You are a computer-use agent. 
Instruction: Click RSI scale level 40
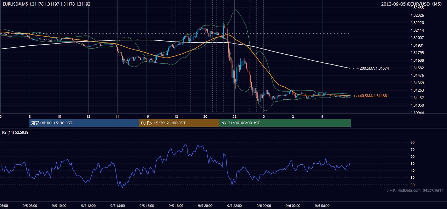[413, 170]
